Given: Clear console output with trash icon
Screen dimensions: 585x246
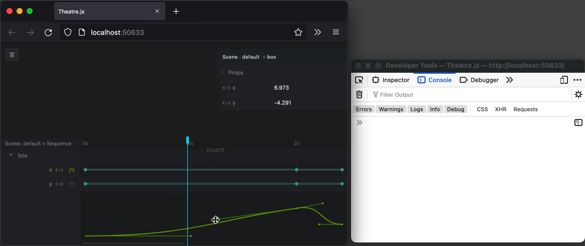Looking at the screenshot, I should (x=359, y=94).
